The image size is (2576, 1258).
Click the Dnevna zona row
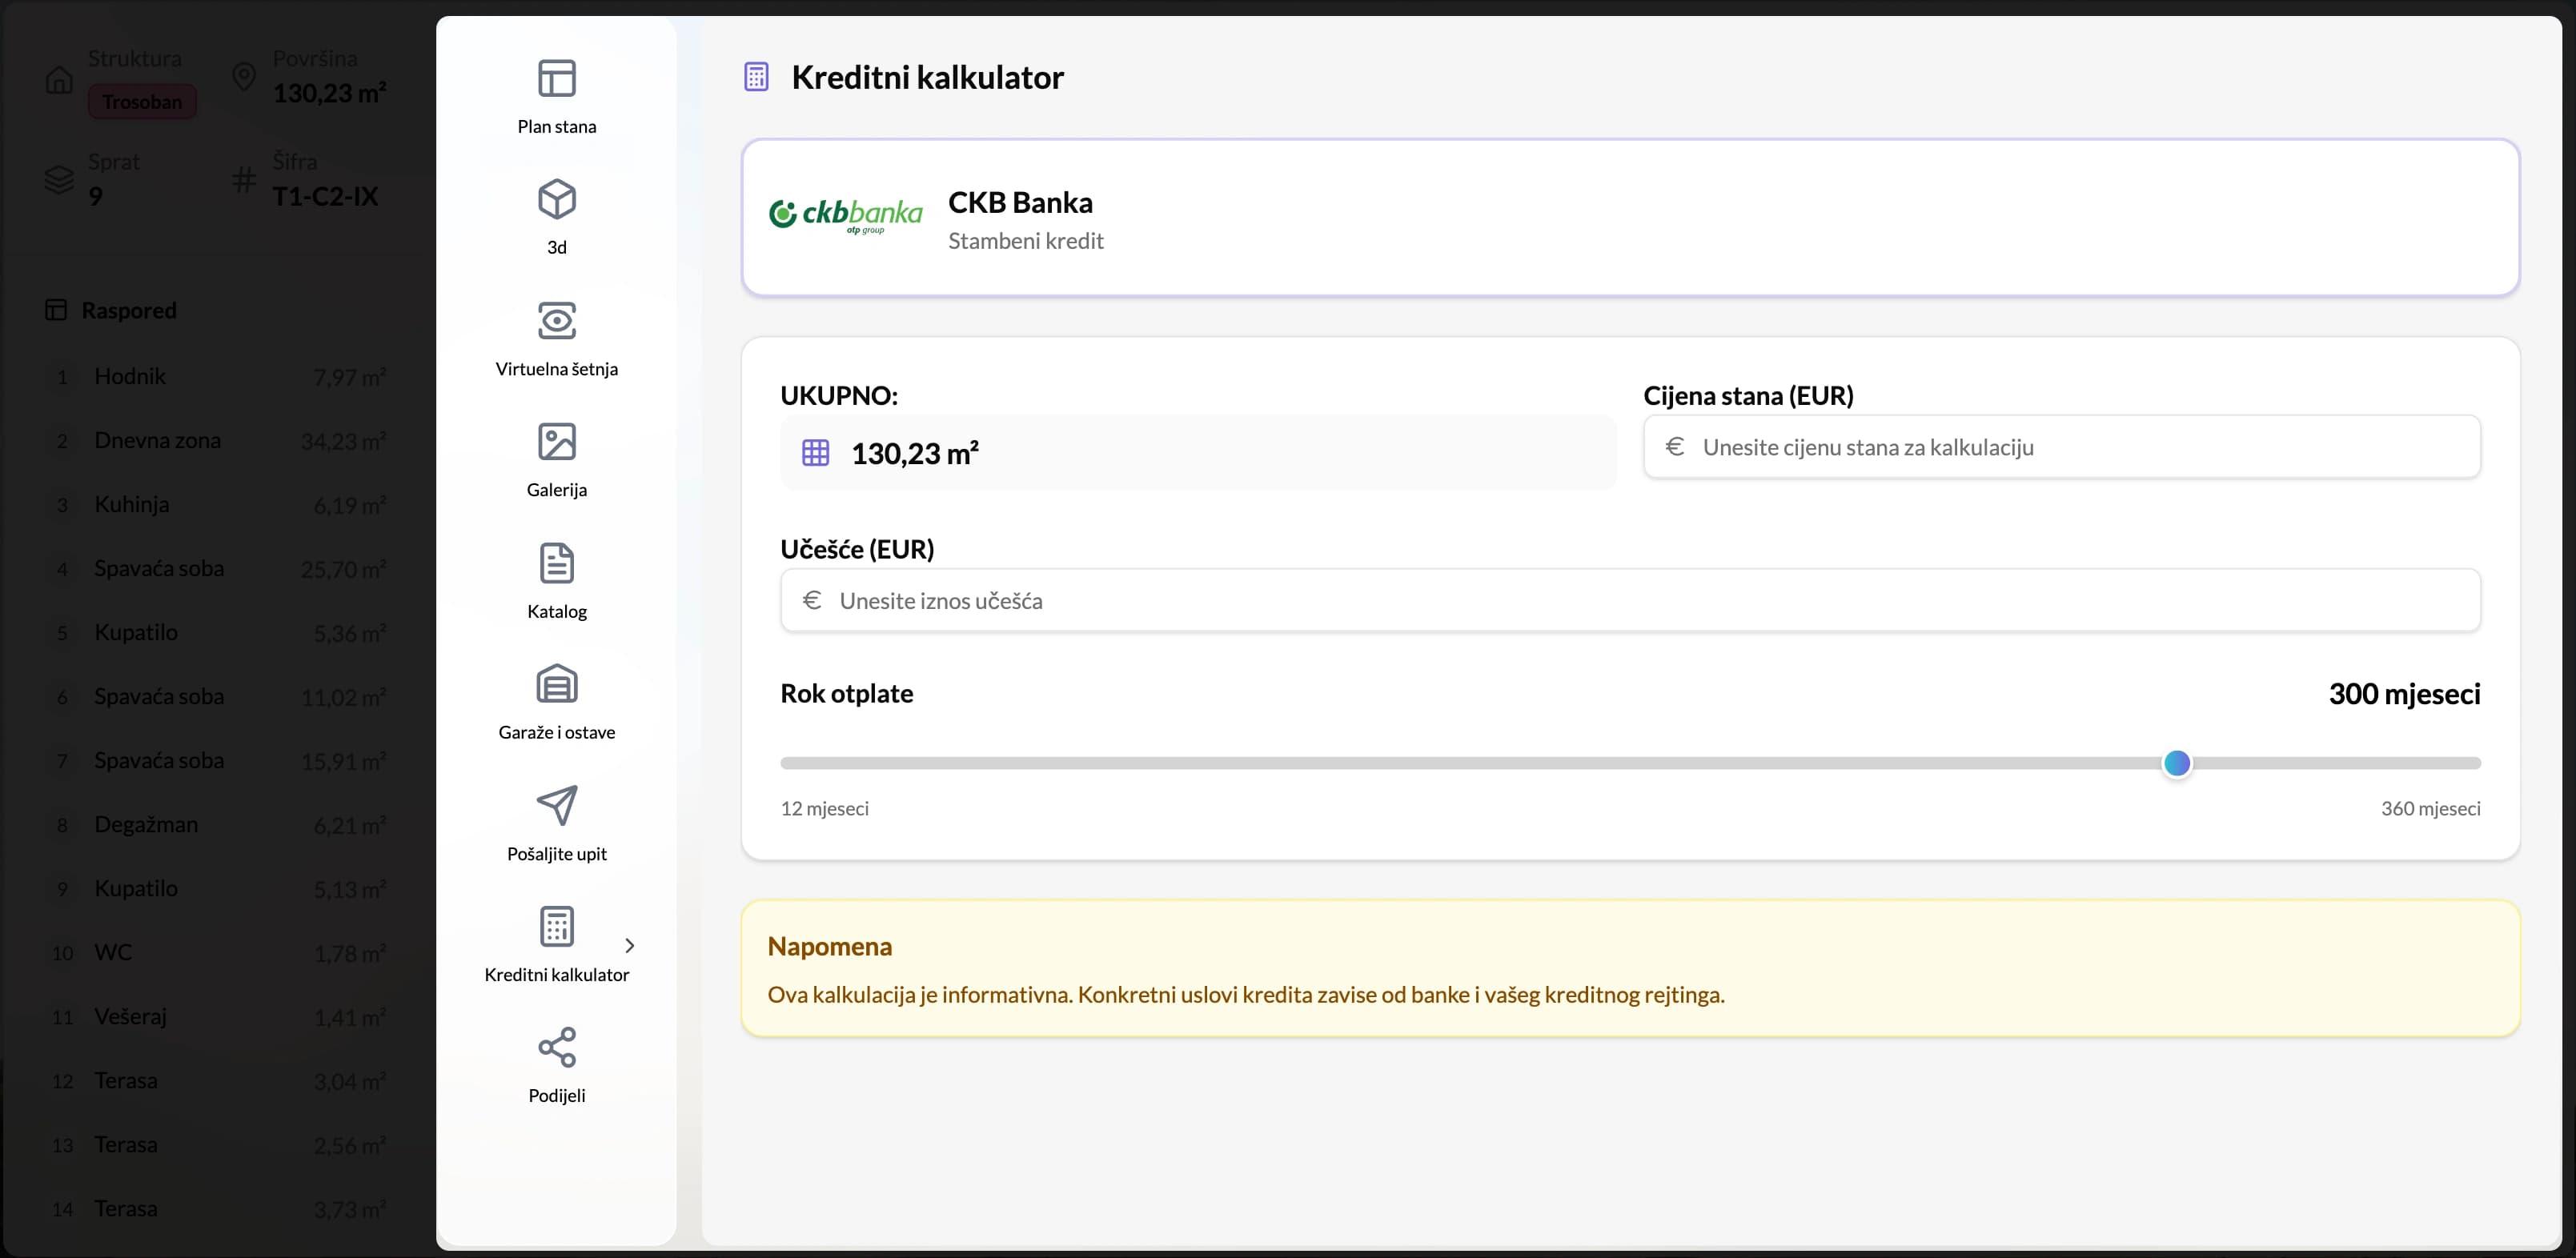(217, 441)
